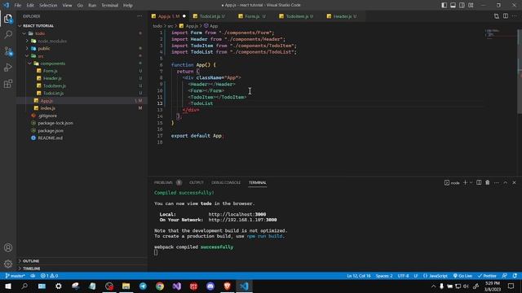Open terminal panel more actions ellipsis
This screenshot has height=293, width=522.
[x=497, y=182]
